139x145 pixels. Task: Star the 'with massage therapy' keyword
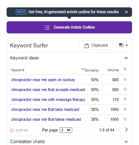click(125, 99)
